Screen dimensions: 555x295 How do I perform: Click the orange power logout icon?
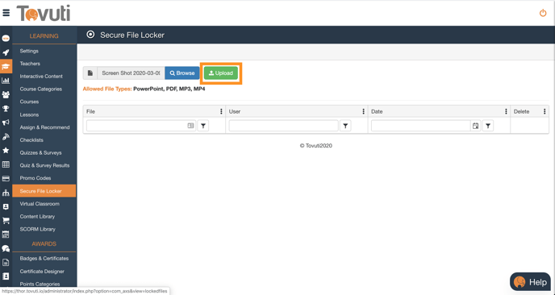(543, 13)
